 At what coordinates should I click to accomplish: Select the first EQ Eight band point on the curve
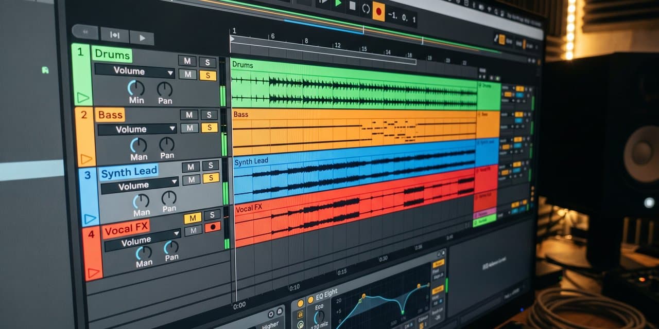363,296
